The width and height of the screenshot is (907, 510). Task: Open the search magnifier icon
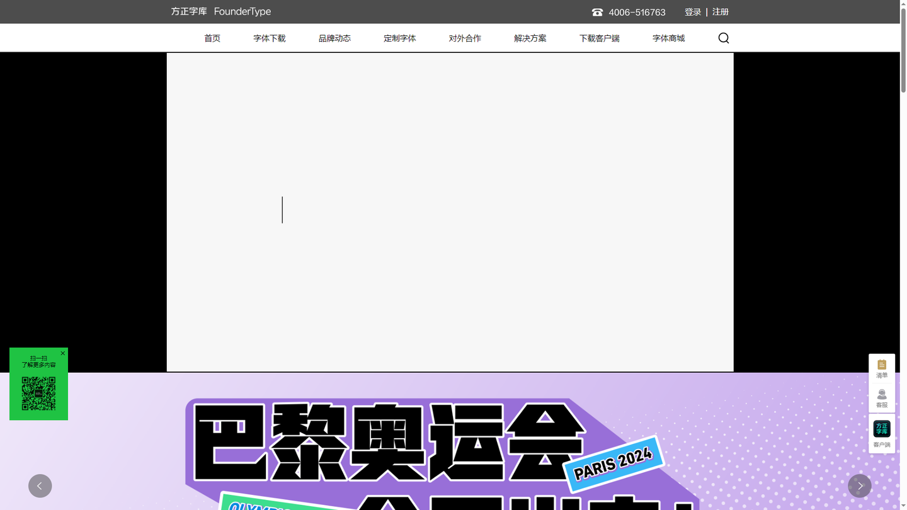pyautogui.click(x=724, y=38)
